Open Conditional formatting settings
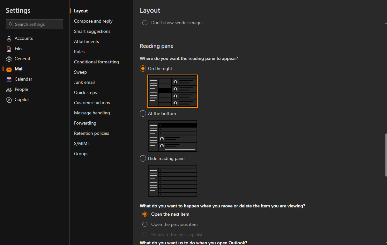Screen dimensions: 387x245 click(96, 62)
